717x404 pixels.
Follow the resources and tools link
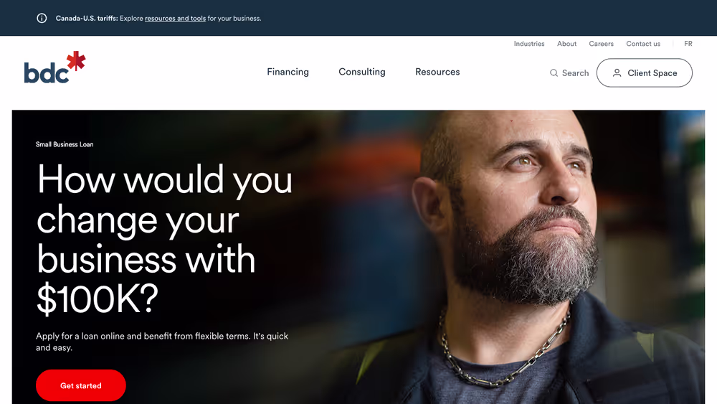pyautogui.click(x=175, y=19)
